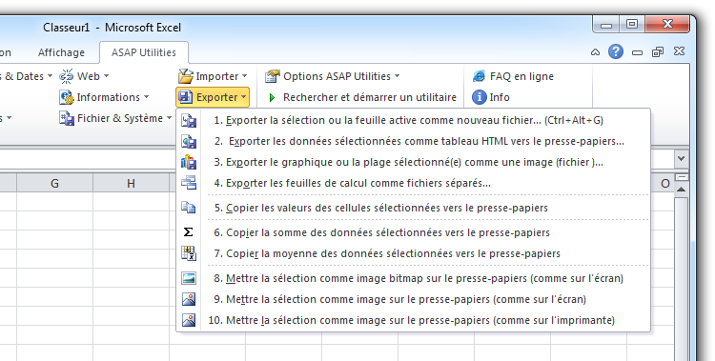Click the vertical scrollbar up arrow
715x361 pixels.
681,190
